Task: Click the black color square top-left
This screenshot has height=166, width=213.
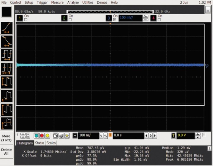Action: click(7, 12)
